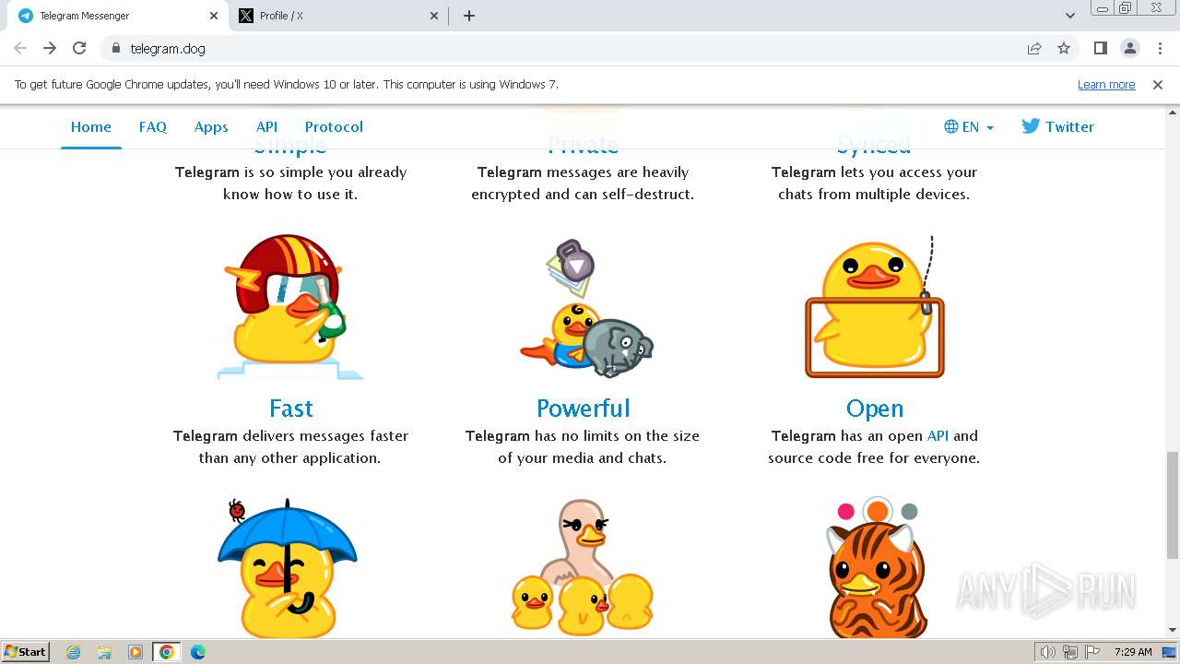Click the tiger costume duck sticker
Viewport: 1180px width, 664px height.
(x=876, y=568)
